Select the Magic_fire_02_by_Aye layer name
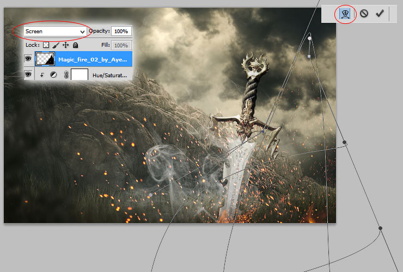The image size is (403, 272). point(93,60)
